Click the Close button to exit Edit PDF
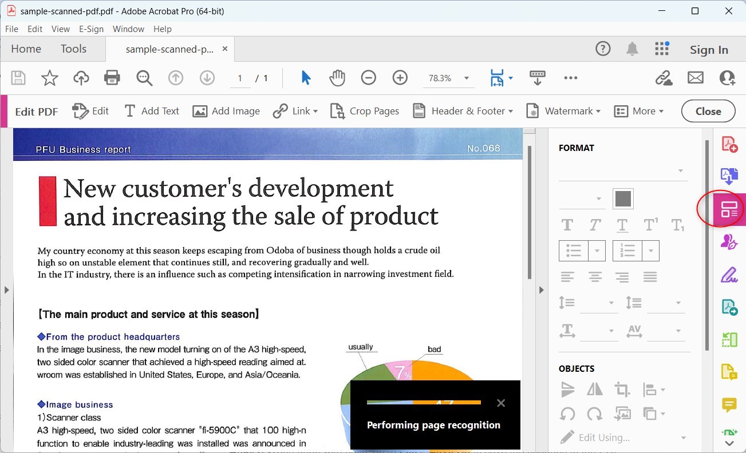The image size is (746, 453). pyautogui.click(x=708, y=111)
